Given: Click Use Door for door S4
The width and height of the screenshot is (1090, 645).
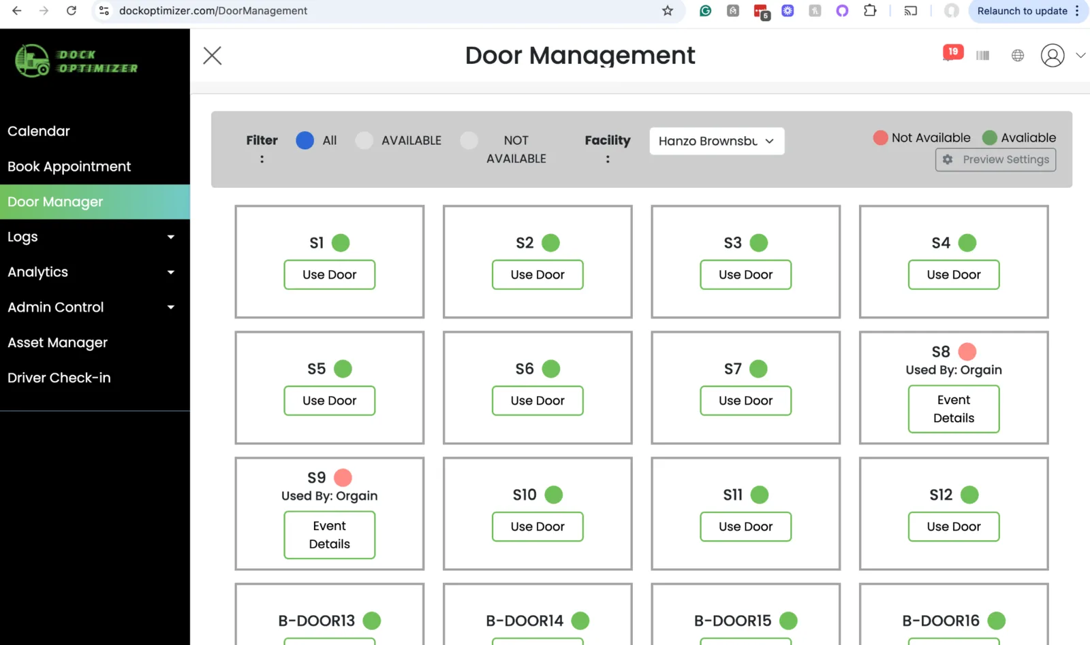Looking at the screenshot, I should coord(954,275).
